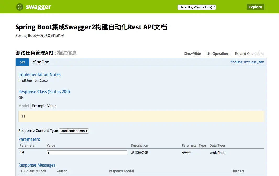
Task: Click the undefined data type text
Action: pyautogui.click(x=217, y=153)
